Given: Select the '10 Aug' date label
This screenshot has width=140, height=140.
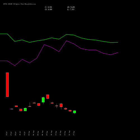Looking at the screenshot, I should pos(51,133).
